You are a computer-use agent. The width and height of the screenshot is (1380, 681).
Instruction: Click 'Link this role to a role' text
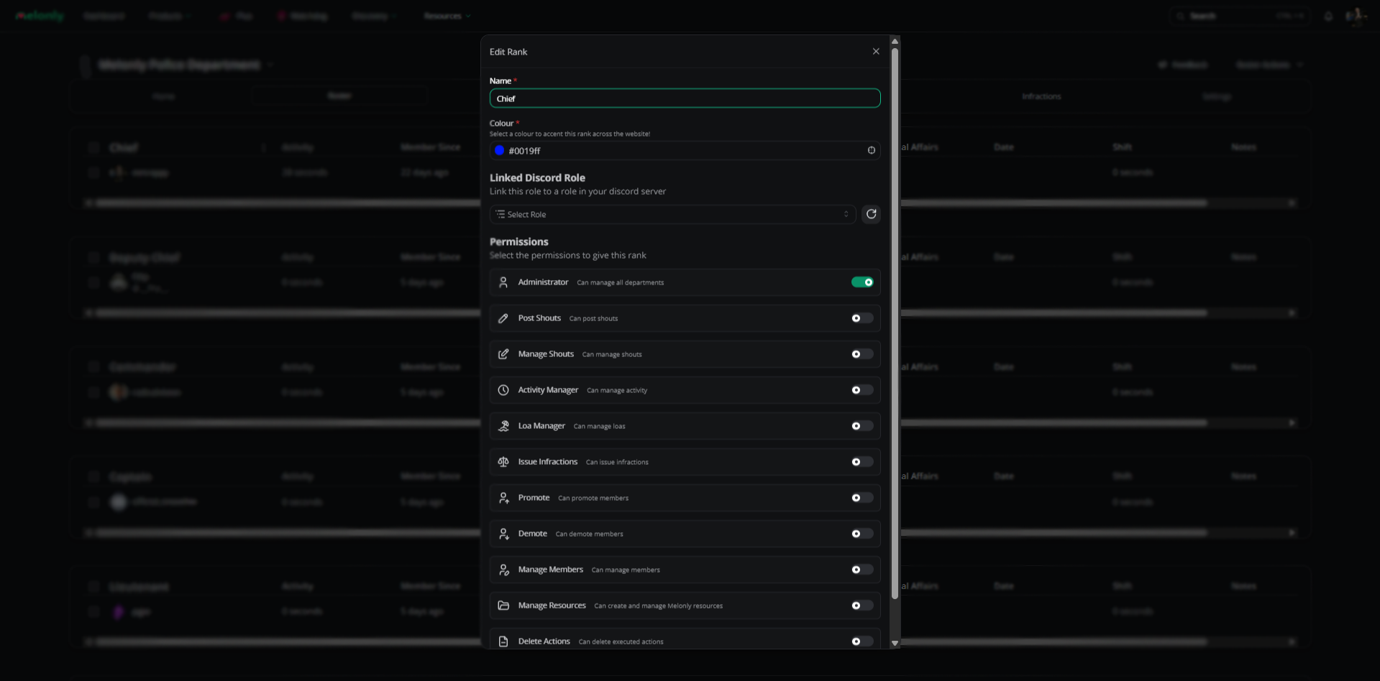pyautogui.click(x=577, y=191)
